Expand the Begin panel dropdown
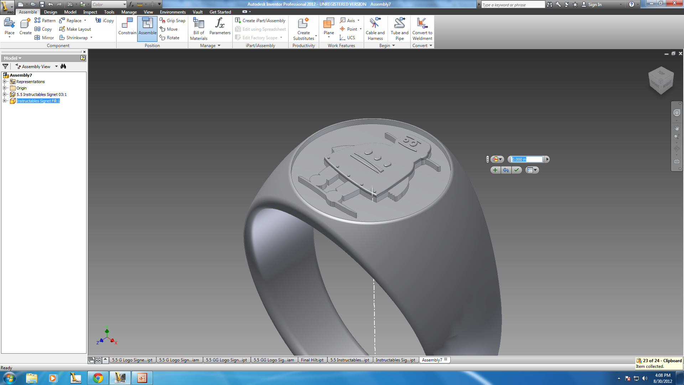The width and height of the screenshot is (684, 385). click(x=387, y=46)
